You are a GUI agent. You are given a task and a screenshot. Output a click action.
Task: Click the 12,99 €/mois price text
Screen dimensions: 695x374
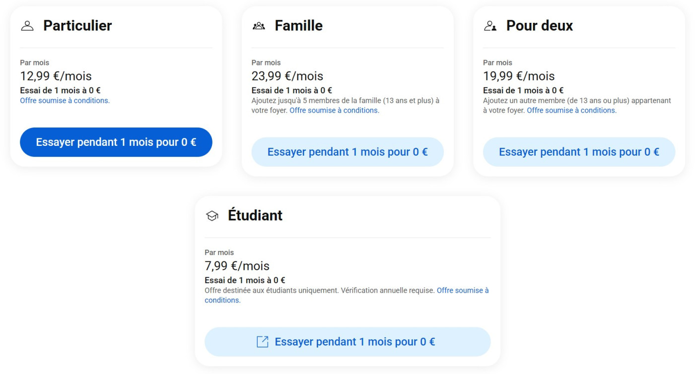click(56, 76)
